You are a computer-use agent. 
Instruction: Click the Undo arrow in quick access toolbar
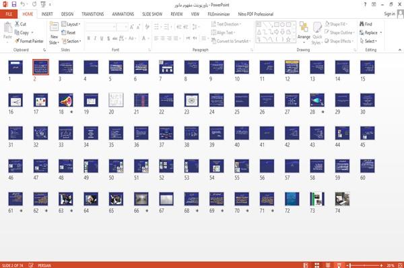(23, 4)
